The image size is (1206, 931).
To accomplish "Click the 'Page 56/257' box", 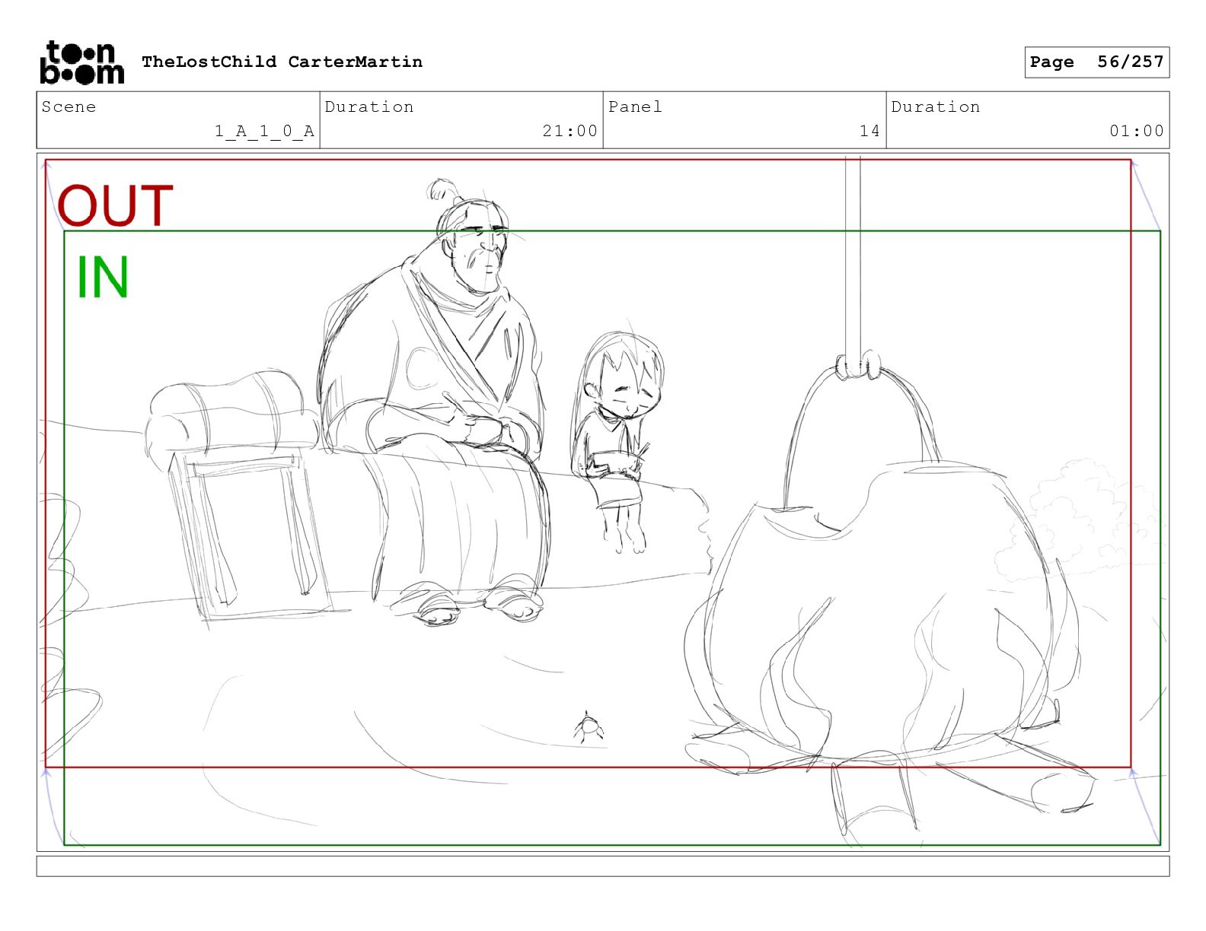I will 1096,62.
